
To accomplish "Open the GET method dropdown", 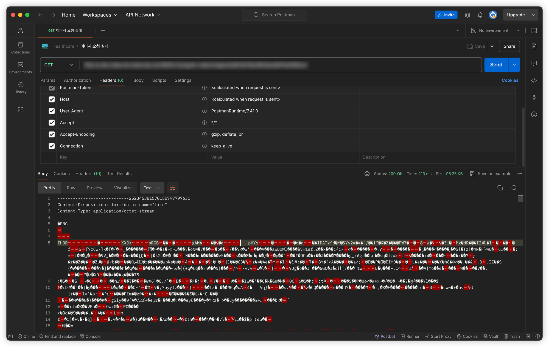I will click(x=59, y=65).
